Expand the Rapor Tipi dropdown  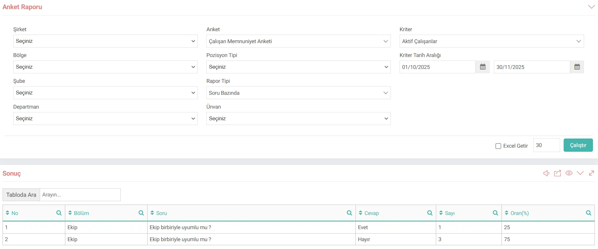[298, 93]
